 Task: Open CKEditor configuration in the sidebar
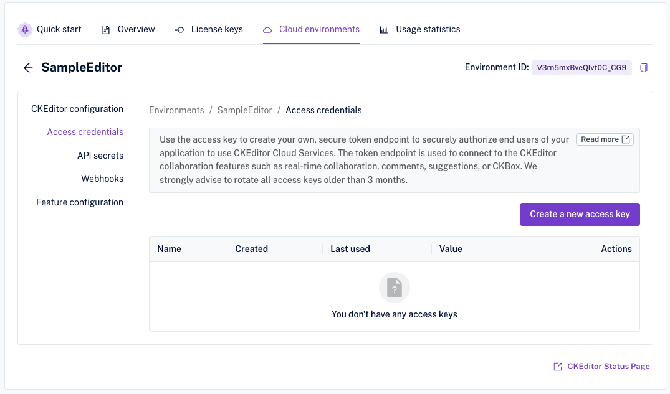(x=77, y=109)
